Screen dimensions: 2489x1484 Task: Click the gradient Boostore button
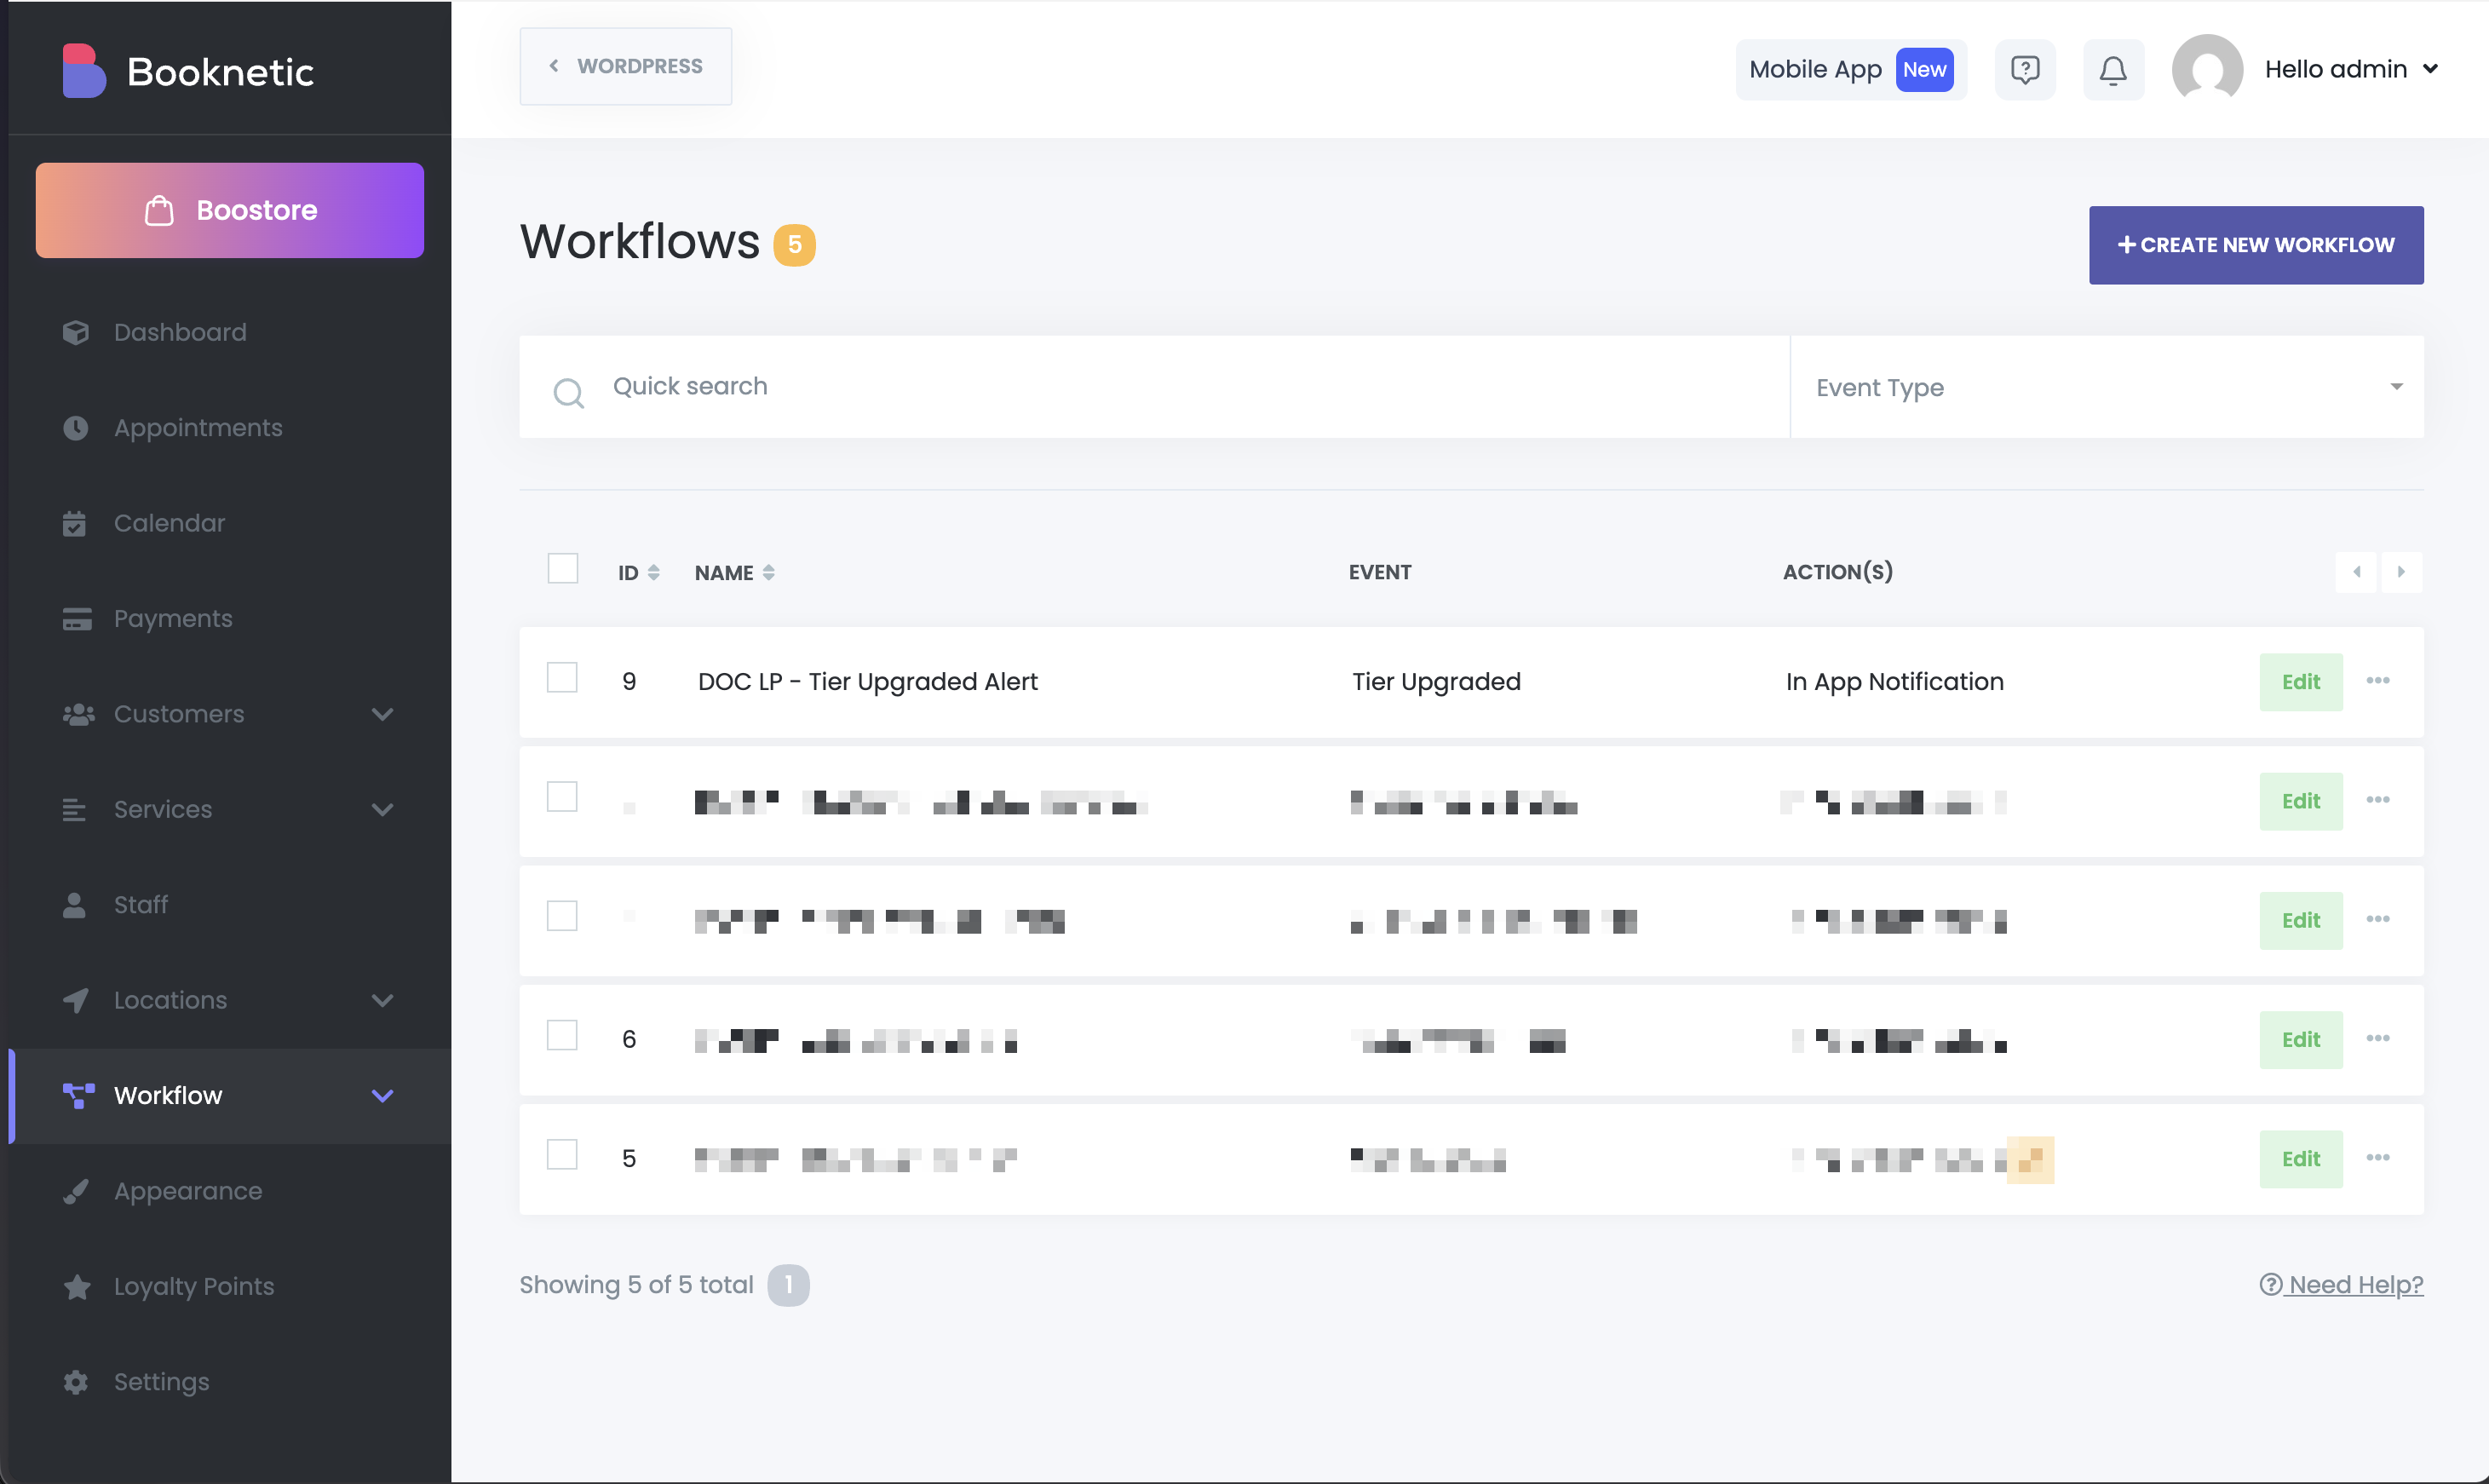pyautogui.click(x=229, y=210)
